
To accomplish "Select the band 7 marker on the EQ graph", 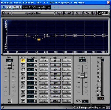I will click(x=75, y=36).
